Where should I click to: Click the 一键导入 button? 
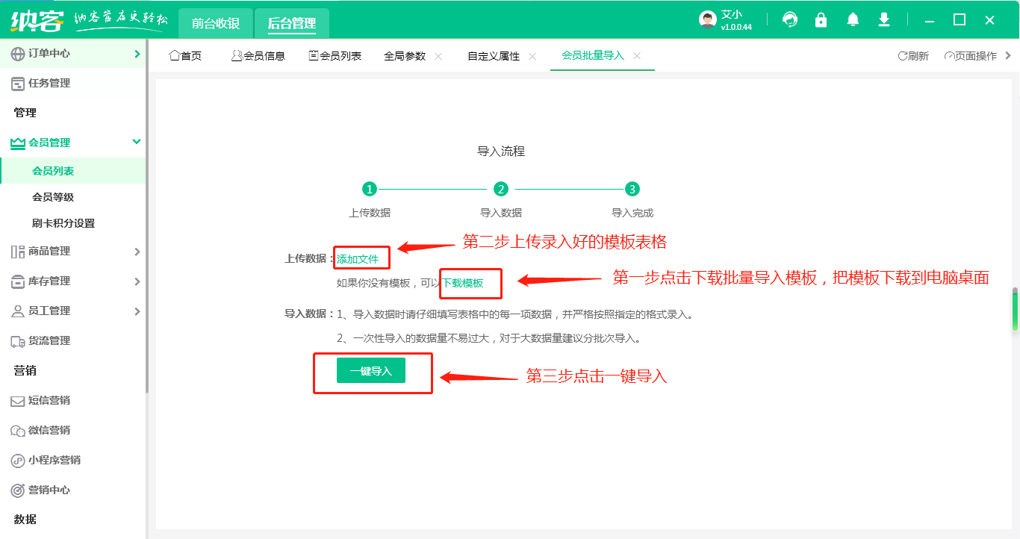point(371,371)
